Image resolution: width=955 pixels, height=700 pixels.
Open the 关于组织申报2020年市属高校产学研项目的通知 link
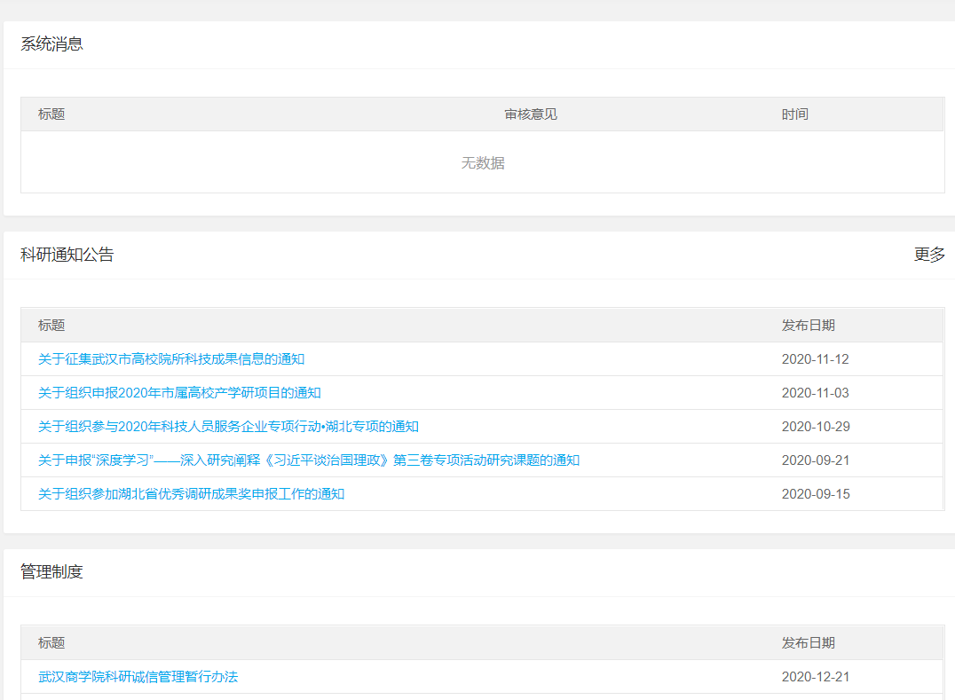179,393
